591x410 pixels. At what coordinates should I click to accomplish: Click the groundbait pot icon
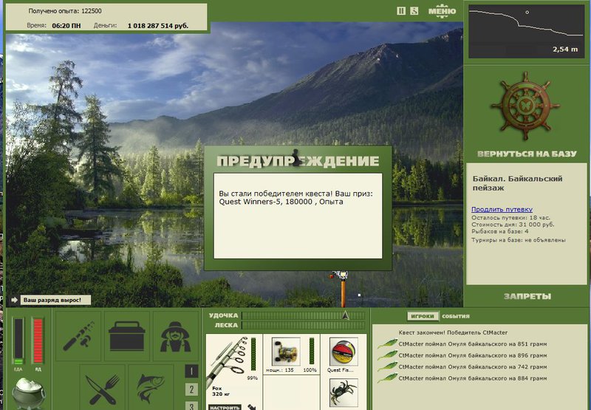(28, 393)
